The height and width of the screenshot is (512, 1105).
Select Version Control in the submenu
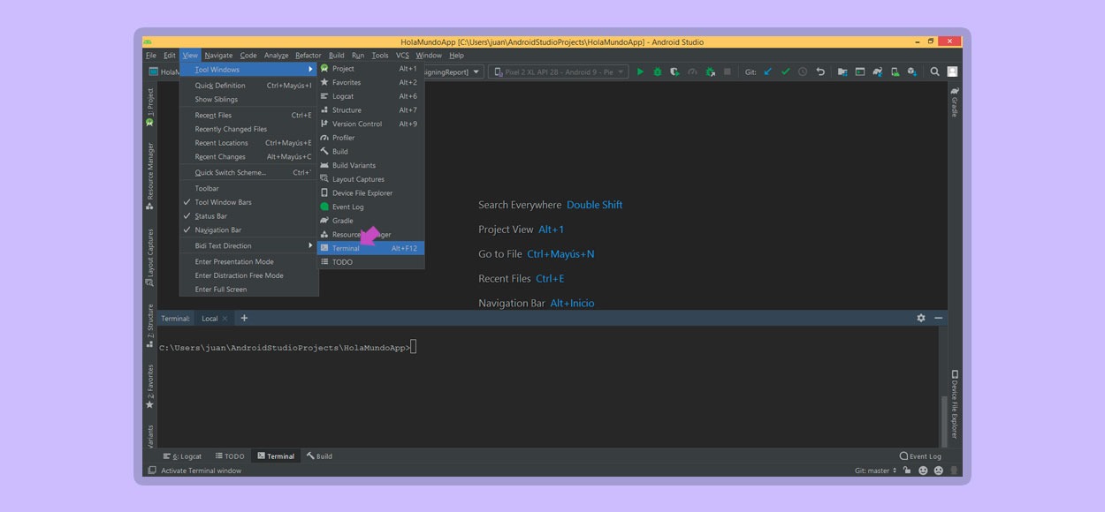pyautogui.click(x=371, y=124)
